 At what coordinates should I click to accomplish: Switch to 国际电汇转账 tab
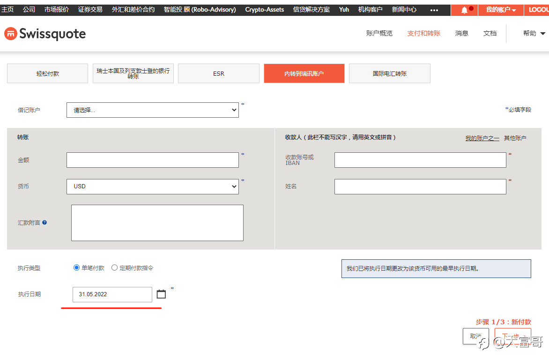point(390,73)
